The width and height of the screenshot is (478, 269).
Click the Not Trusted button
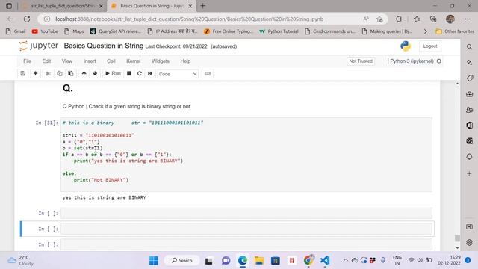361,61
